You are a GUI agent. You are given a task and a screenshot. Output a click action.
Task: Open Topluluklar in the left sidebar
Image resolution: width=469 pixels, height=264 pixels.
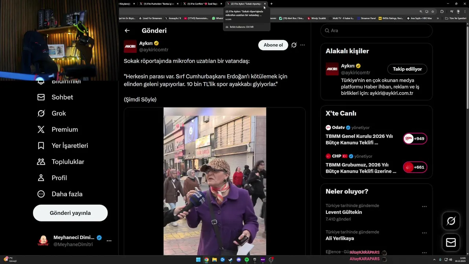(x=61, y=162)
